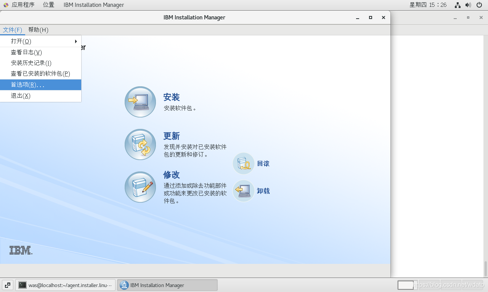Click the 修改 heading link
488x292 pixels.
tap(172, 175)
